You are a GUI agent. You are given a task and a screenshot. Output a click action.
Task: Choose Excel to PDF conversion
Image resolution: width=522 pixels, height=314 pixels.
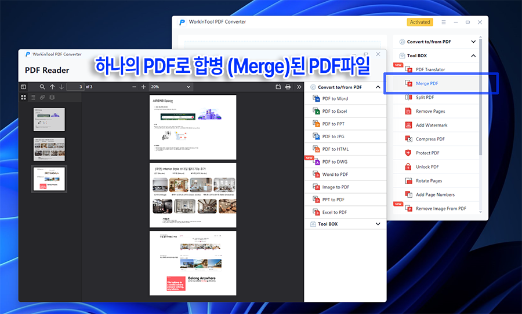tap(346, 212)
